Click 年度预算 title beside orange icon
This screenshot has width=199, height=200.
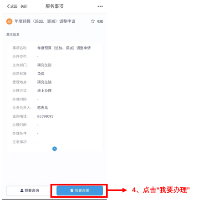coord(45,21)
